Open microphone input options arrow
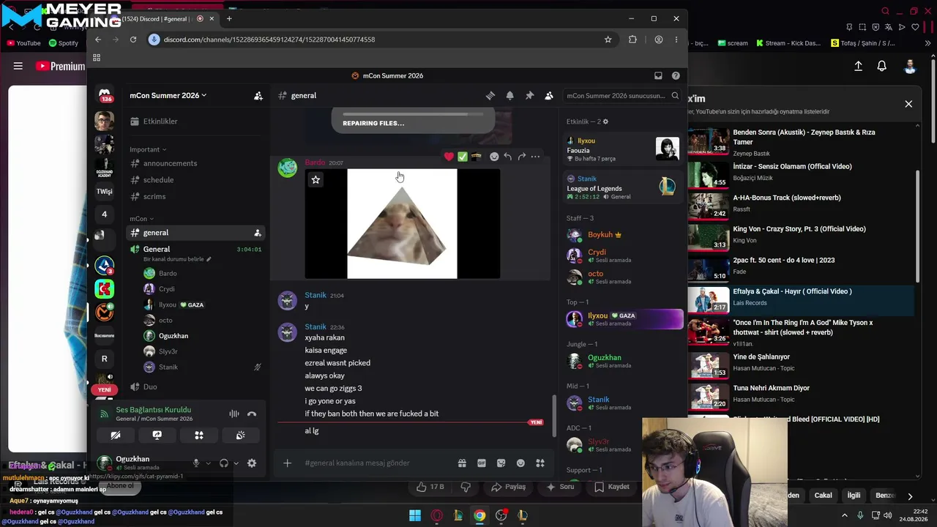This screenshot has width=937, height=527. [209, 463]
